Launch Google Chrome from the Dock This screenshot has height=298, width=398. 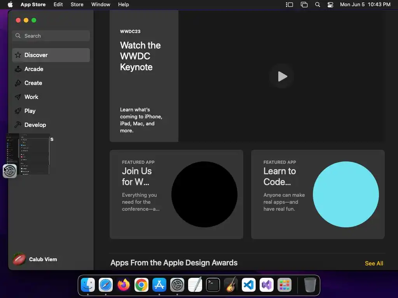141,285
